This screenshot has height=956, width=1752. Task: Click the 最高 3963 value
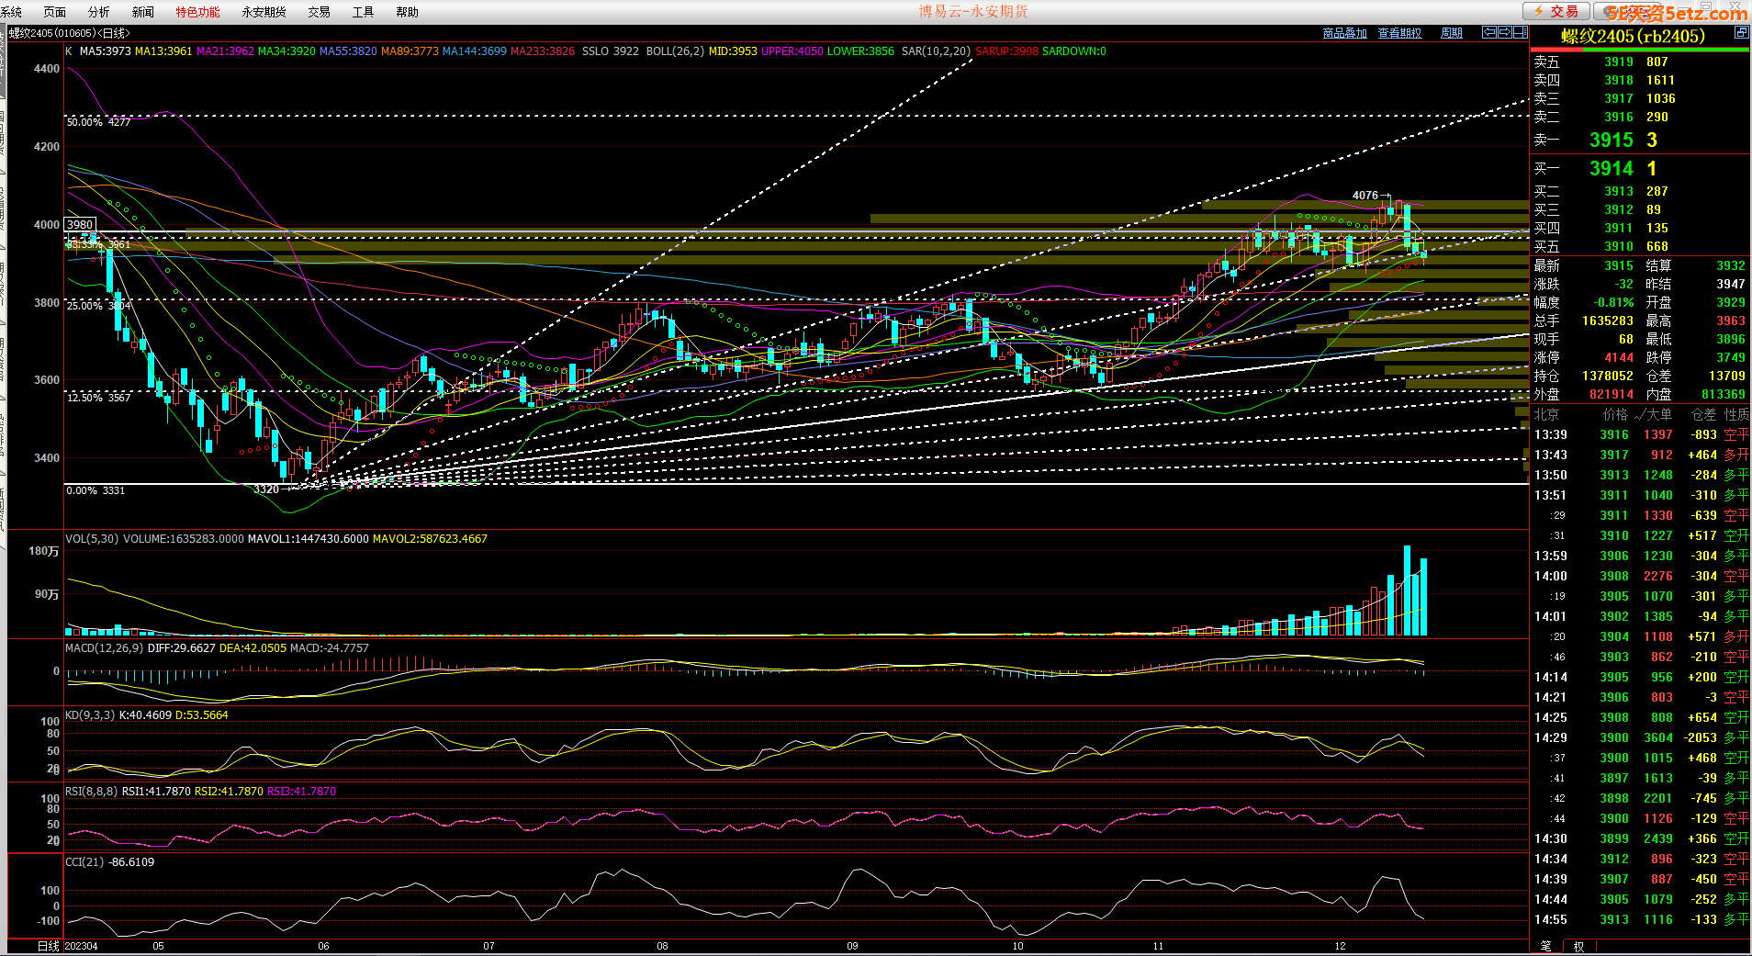(1731, 321)
